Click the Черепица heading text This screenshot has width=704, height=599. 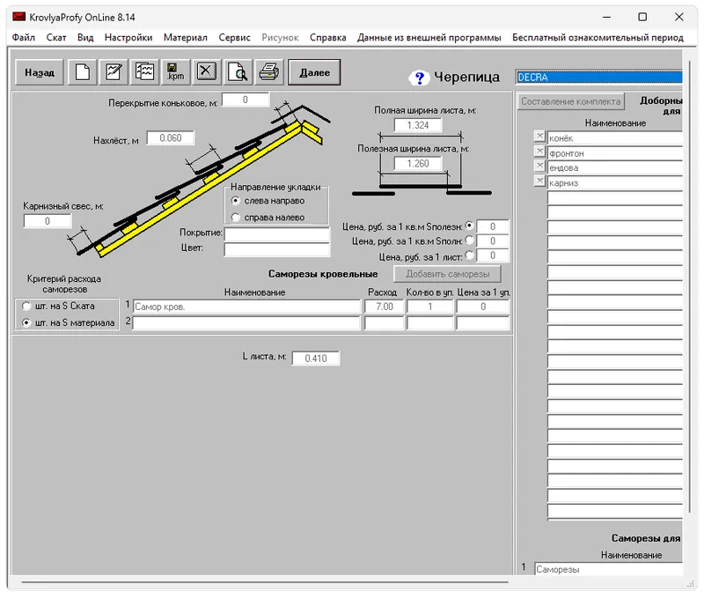click(466, 78)
